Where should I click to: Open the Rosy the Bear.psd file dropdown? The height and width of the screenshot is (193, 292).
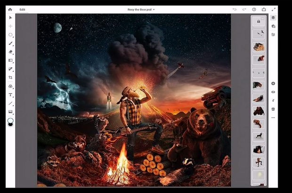[x=141, y=9]
